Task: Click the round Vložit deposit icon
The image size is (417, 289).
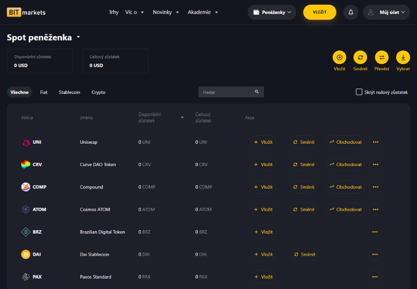Action: click(339, 57)
